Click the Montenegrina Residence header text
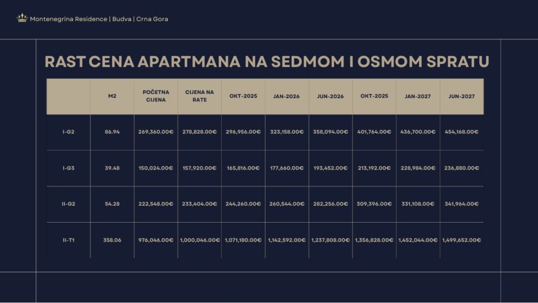 click(99, 19)
